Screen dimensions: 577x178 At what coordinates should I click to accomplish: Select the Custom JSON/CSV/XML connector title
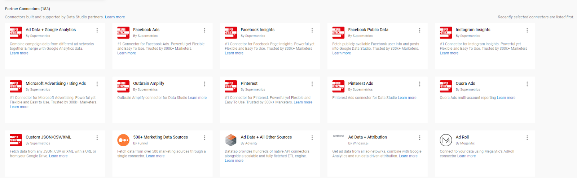coord(48,137)
